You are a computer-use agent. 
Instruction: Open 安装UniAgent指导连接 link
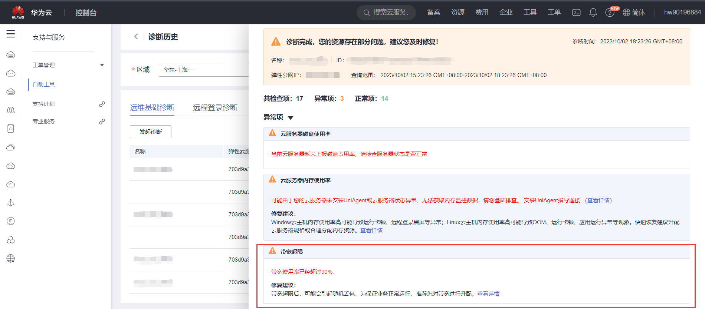click(x=552, y=200)
